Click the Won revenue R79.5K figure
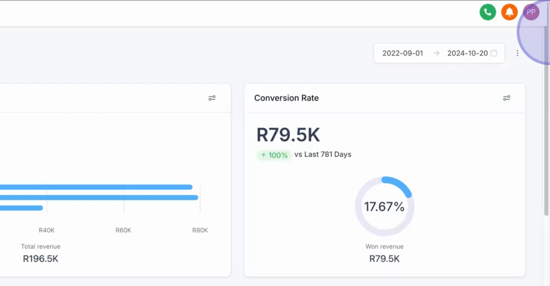Viewport: 550px width, 286px height. click(x=384, y=259)
